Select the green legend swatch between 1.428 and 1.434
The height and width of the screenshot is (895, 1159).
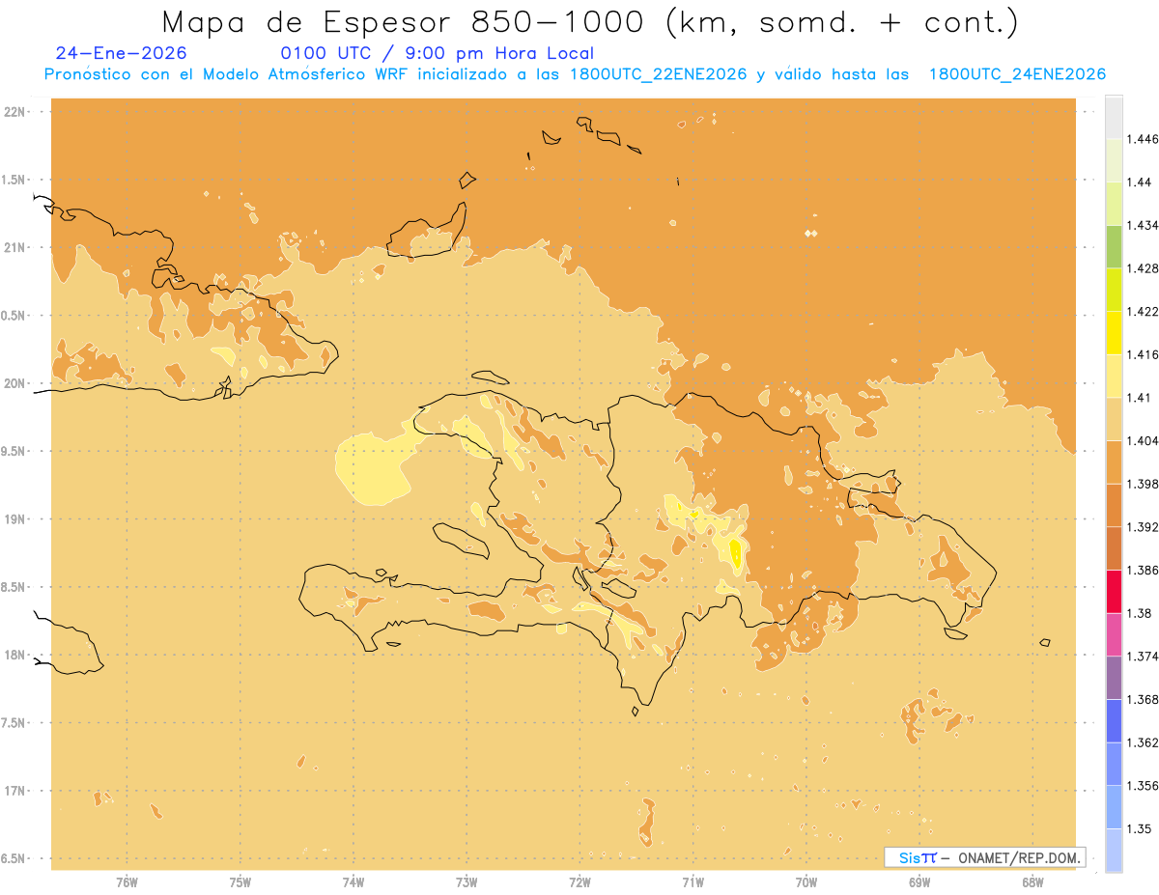(x=1114, y=246)
